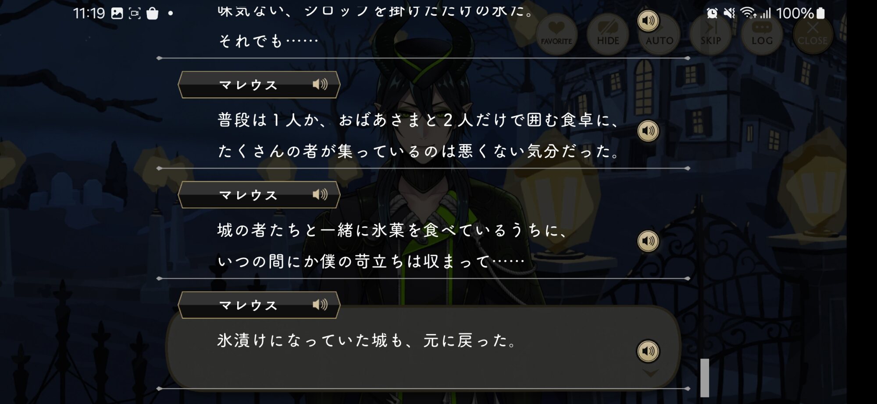Screen dimensions: 877x404
Task: Select the 氷漬けになっていた城も highlighted message box
Action: 423,347
